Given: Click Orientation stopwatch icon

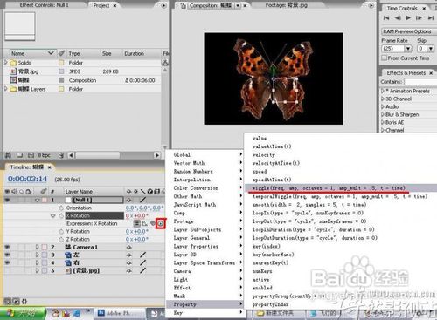Looking at the screenshot, I should coord(61,208).
